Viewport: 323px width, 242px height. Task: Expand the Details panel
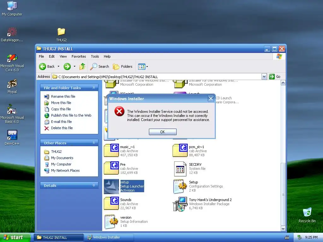point(94,185)
